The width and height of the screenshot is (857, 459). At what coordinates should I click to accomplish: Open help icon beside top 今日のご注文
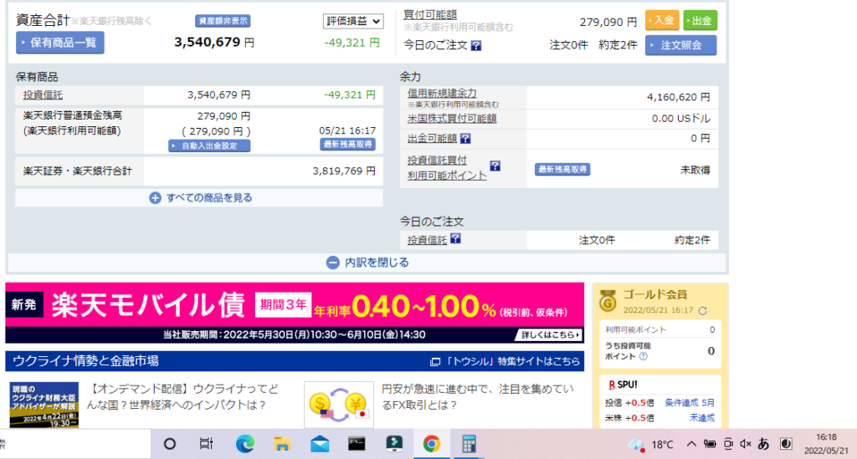point(476,45)
